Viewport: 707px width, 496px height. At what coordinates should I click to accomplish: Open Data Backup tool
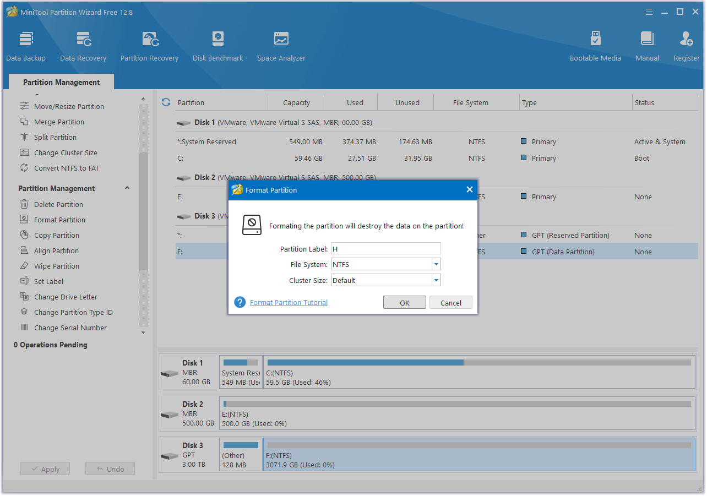[x=26, y=46]
